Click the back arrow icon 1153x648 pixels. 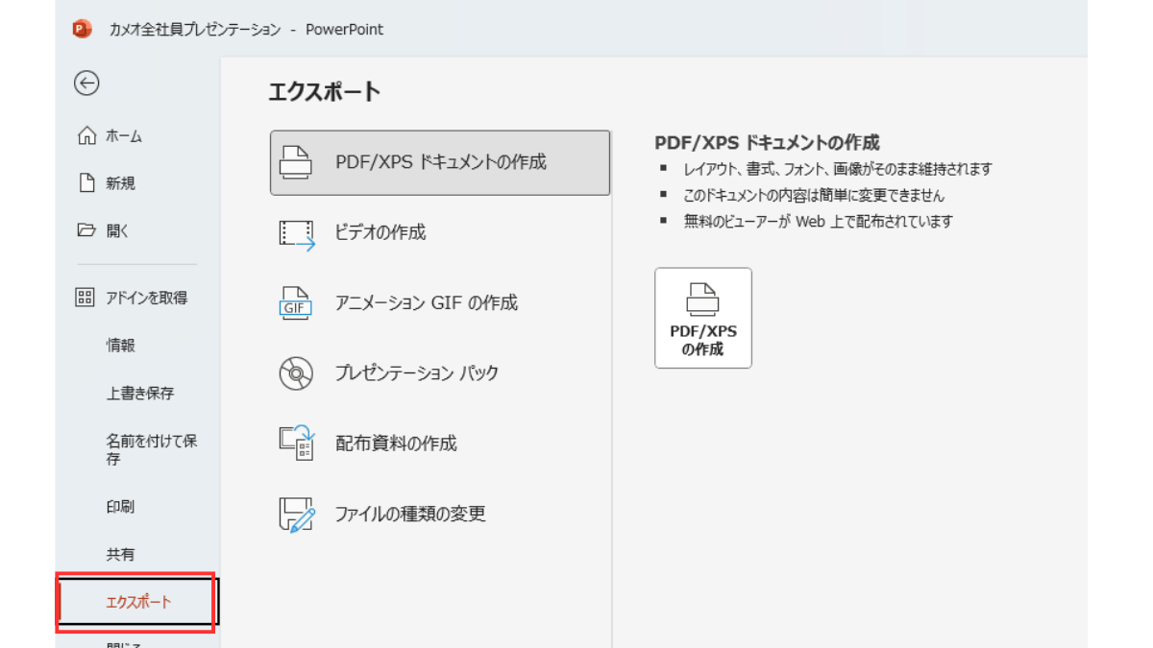pos(86,84)
